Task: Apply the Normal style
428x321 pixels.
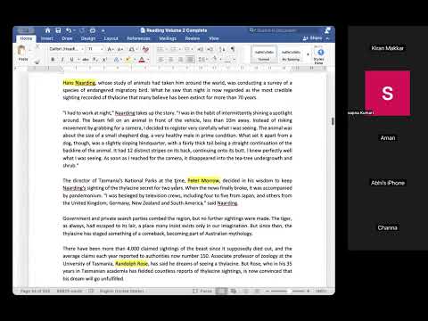Action: (264, 54)
